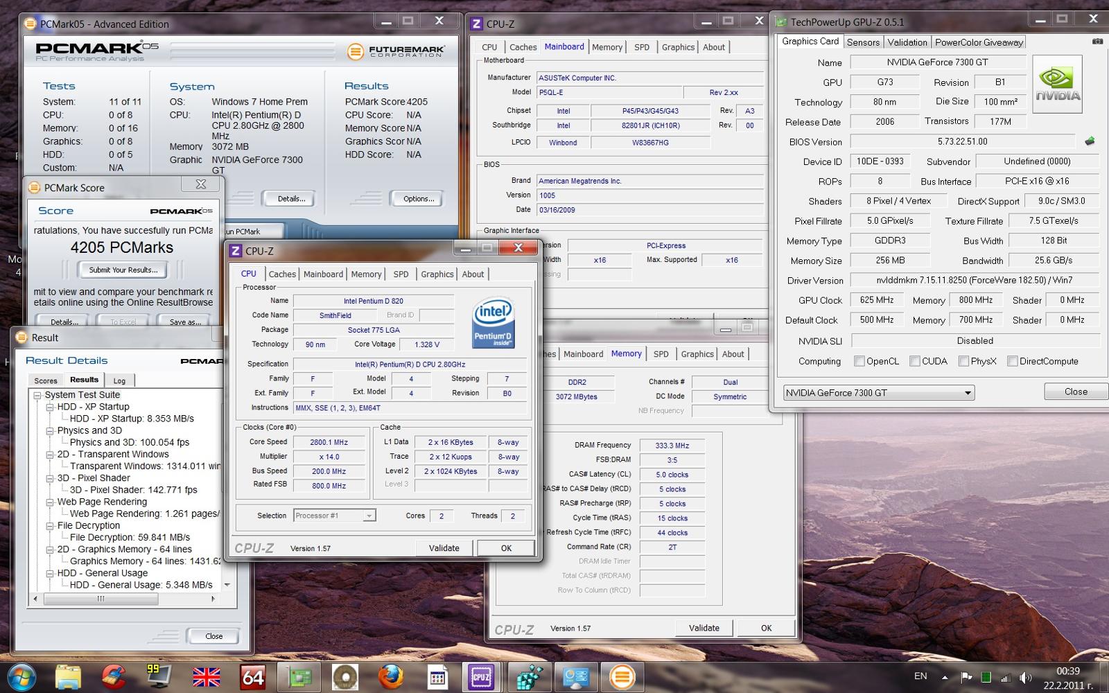Switch to Scores tab in Result window
1109x693 pixels.
(x=46, y=380)
